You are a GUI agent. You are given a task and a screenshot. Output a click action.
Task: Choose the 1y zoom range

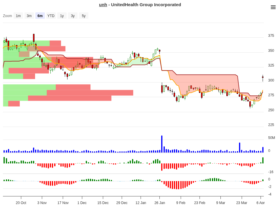[62, 16]
